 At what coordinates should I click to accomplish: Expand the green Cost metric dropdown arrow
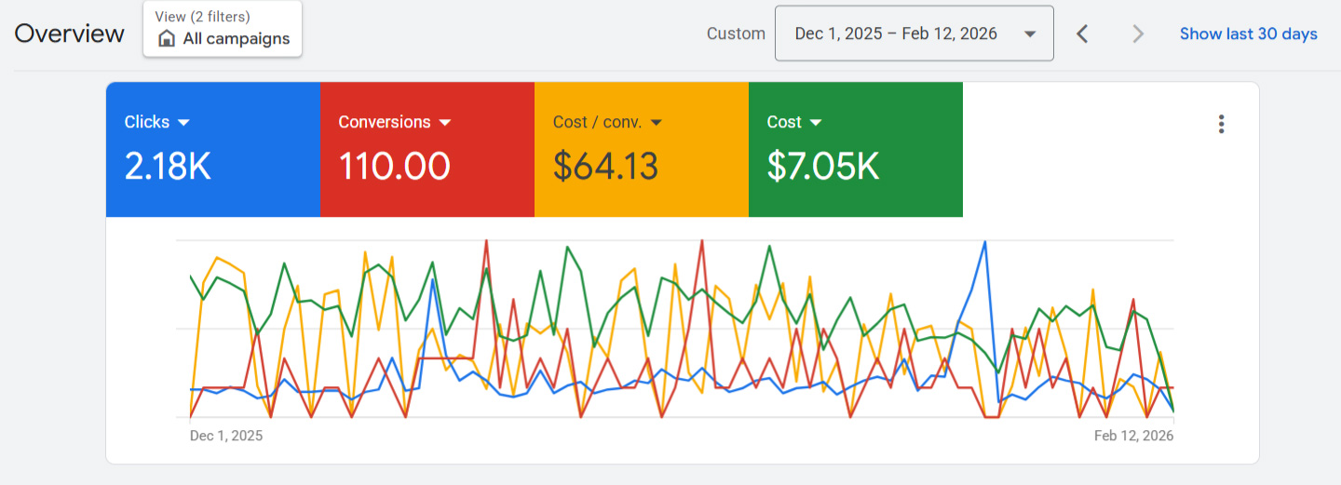816,123
